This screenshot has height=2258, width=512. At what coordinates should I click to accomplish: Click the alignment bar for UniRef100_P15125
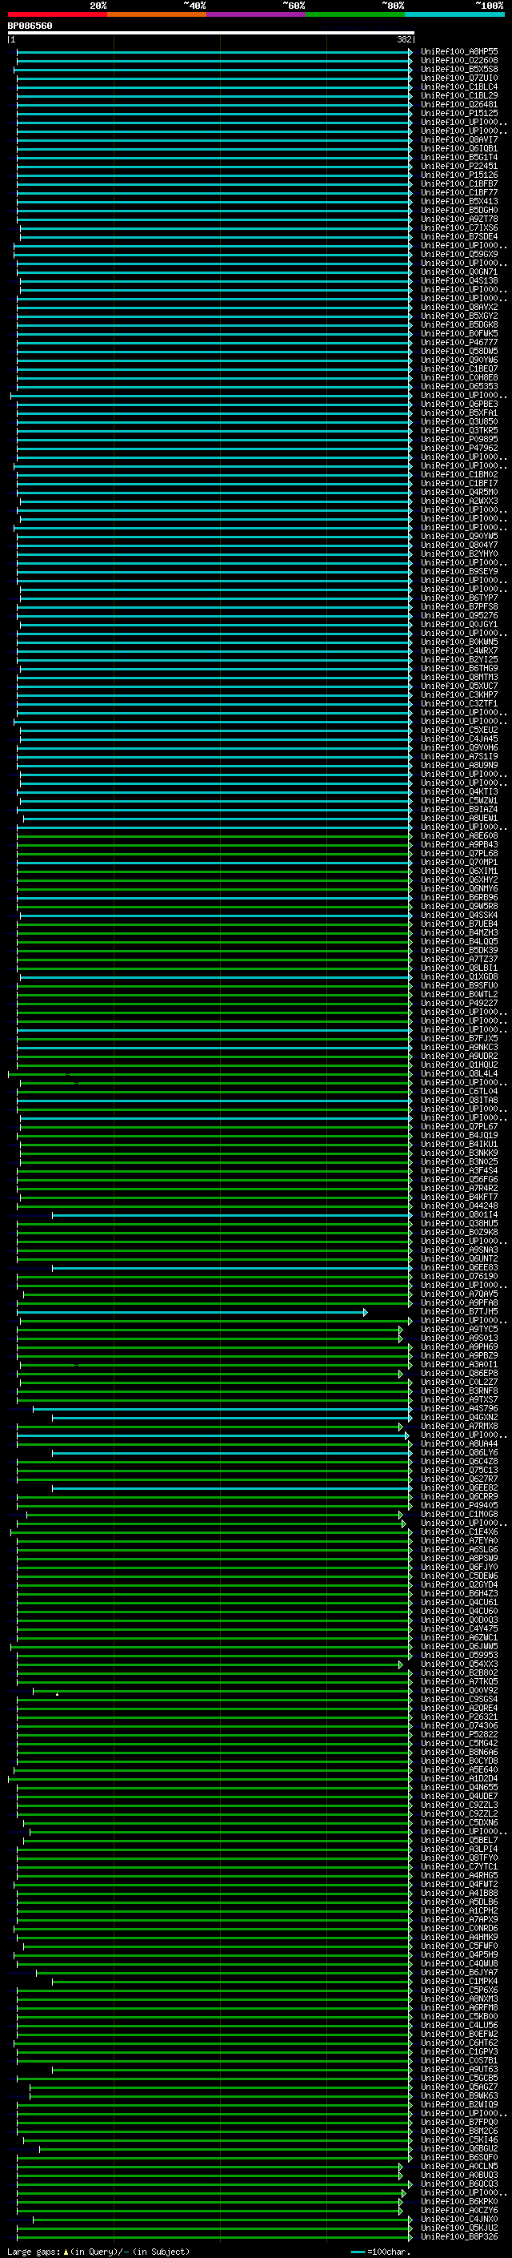coord(214,113)
